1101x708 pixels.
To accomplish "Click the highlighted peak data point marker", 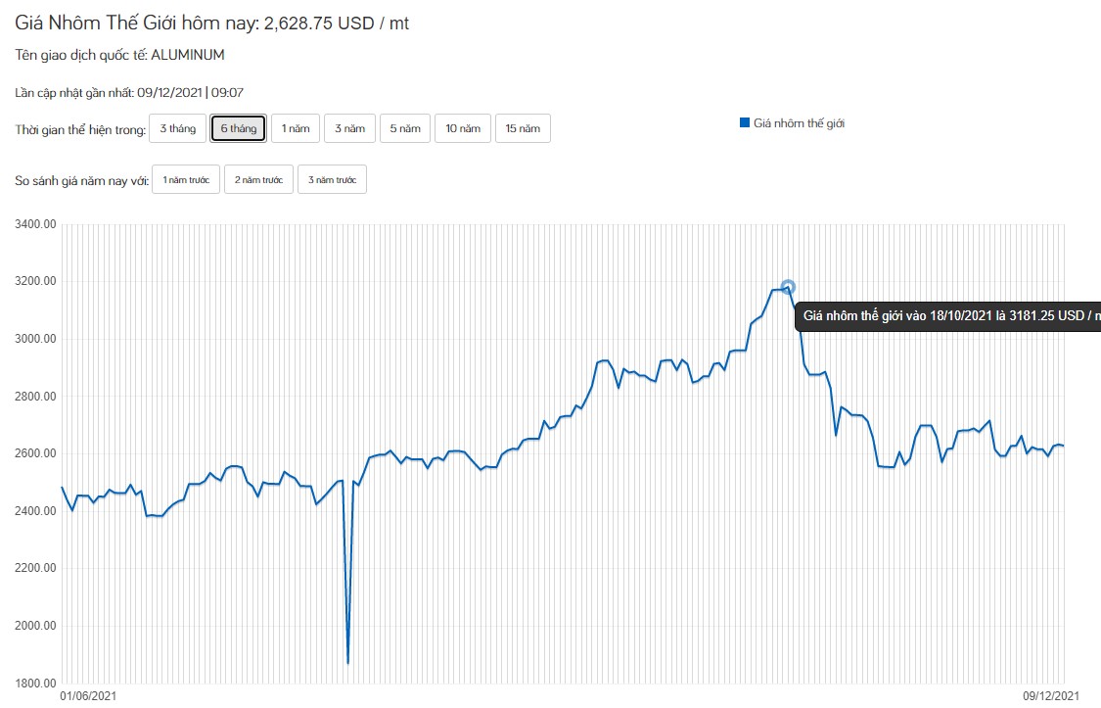I will pyautogui.click(x=788, y=287).
